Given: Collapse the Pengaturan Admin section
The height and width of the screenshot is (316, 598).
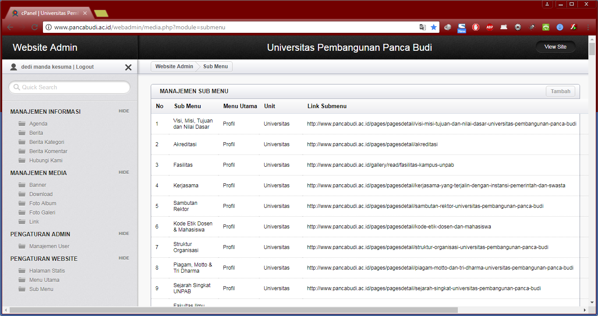Looking at the screenshot, I should 124,234.
